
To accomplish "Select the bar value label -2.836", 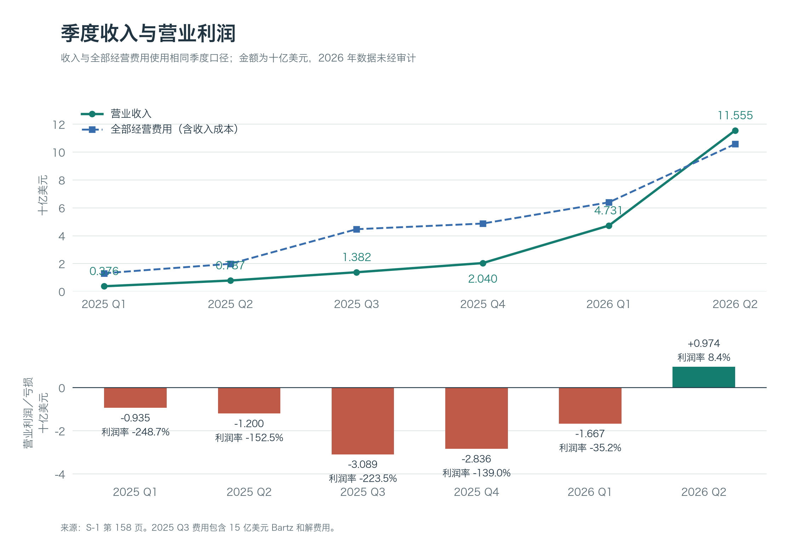I will [x=476, y=459].
